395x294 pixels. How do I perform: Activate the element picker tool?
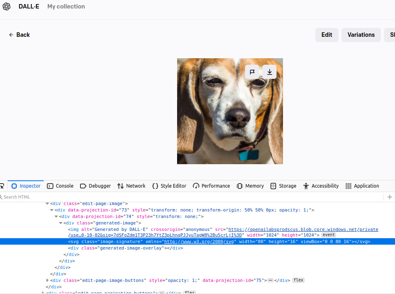(x=2, y=186)
